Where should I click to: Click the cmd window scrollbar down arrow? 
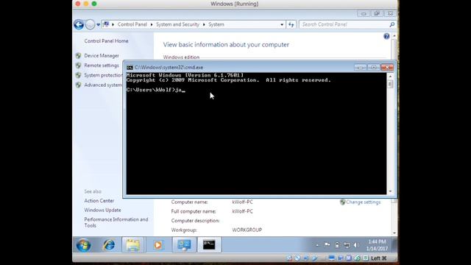tap(390, 191)
